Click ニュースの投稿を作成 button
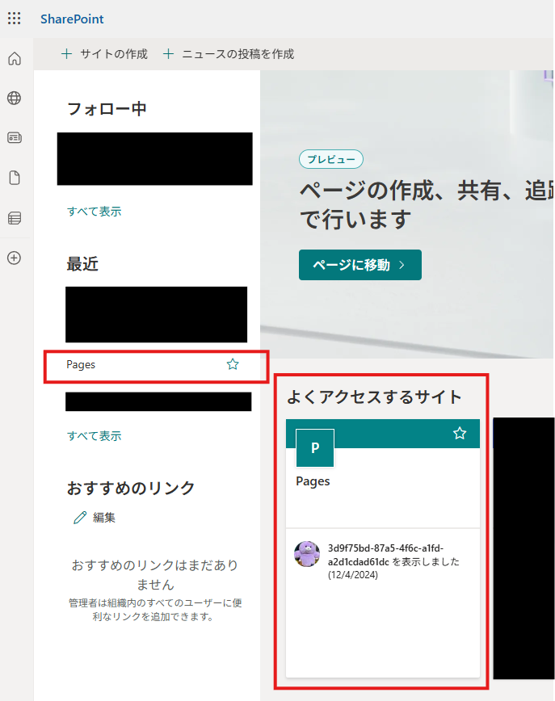This screenshot has height=701, width=555. (x=229, y=54)
